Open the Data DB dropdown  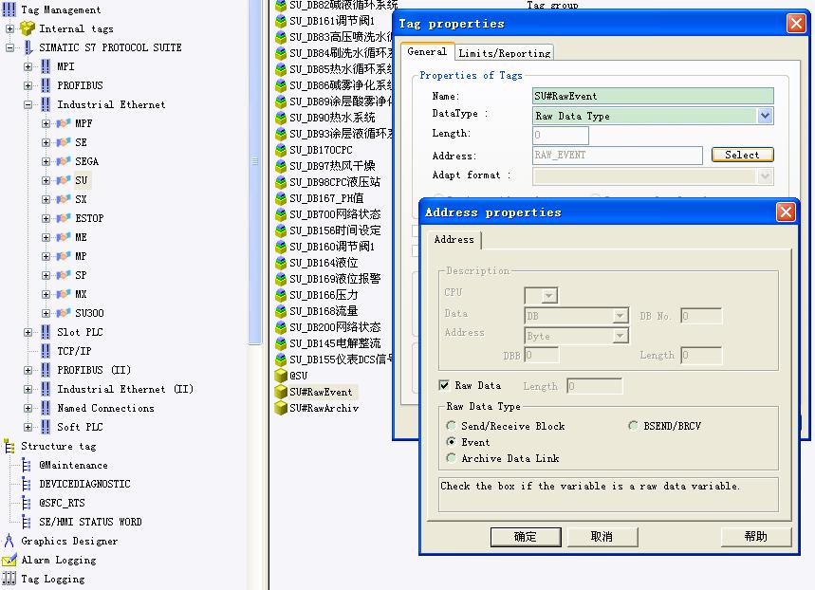pos(620,316)
